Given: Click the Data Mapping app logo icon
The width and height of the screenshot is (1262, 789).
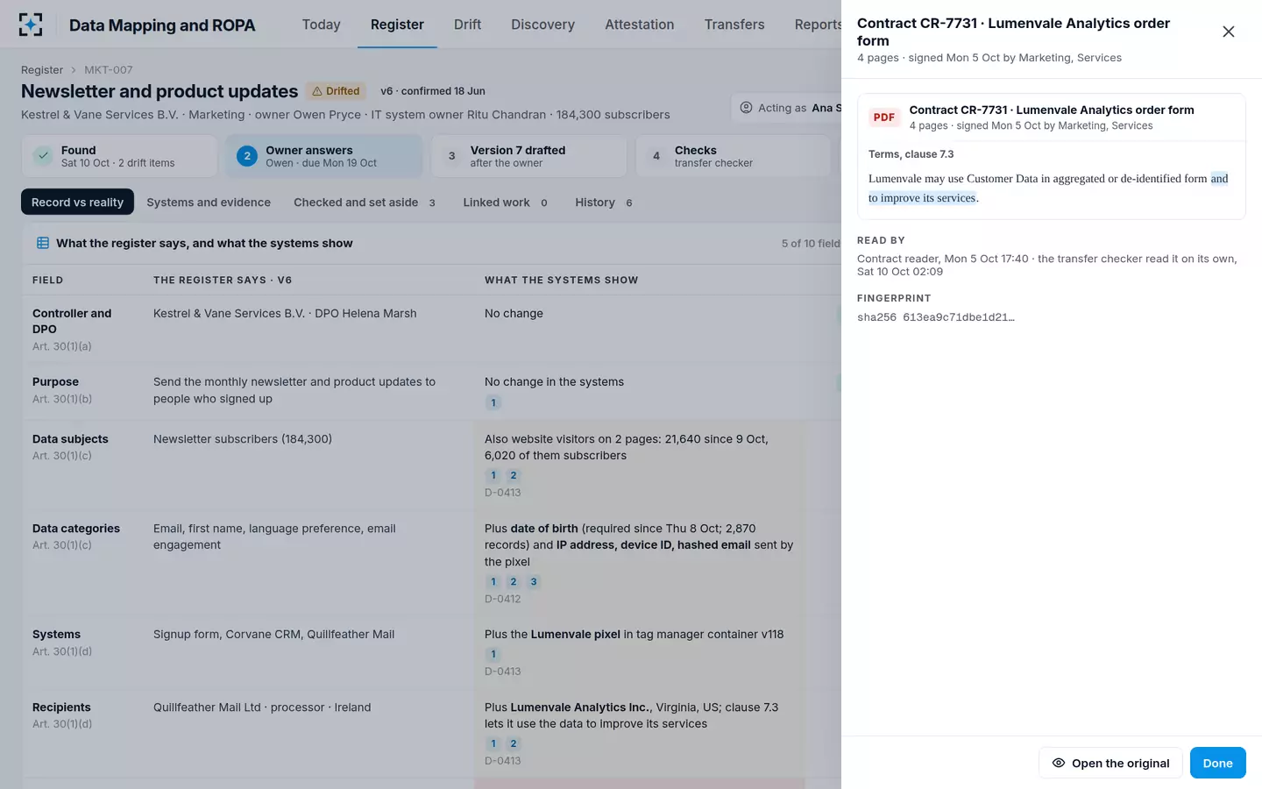Looking at the screenshot, I should pos(31,25).
